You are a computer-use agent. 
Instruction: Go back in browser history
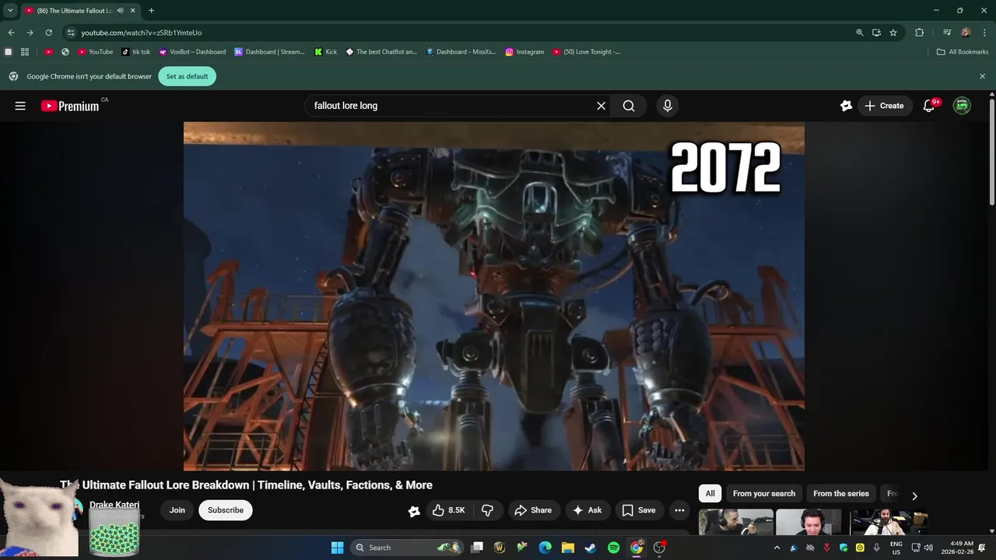11,33
